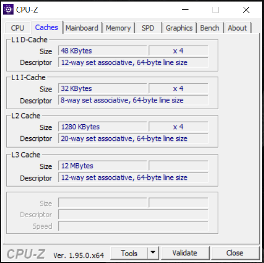Go to the SPD tab
The height and width of the screenshot is (263, 264).
click(x=148, y=28)
